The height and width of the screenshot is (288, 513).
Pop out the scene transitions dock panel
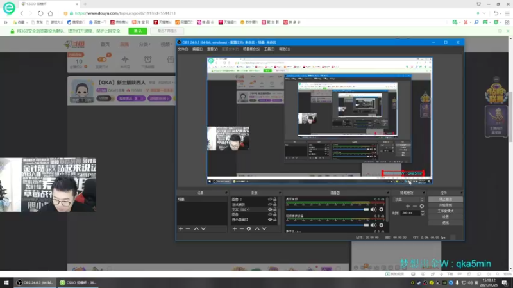pyautogui.click(x=423, y=193)
